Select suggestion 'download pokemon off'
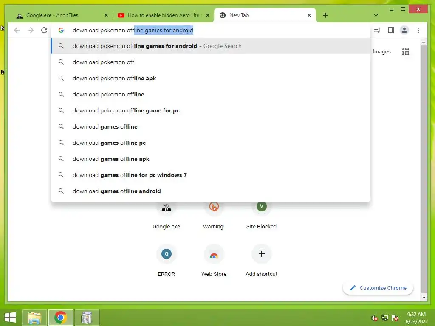Viewport: 435px width, 326px height. pos(211,62)
